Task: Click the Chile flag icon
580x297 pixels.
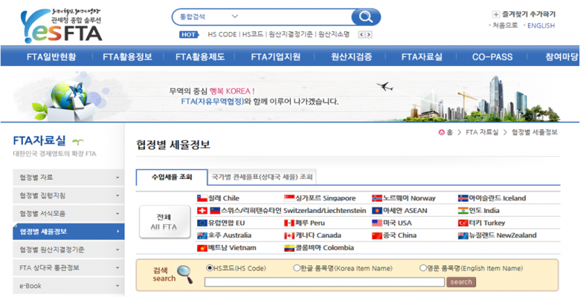Action: pyautogui.click(x=202, y=198)
